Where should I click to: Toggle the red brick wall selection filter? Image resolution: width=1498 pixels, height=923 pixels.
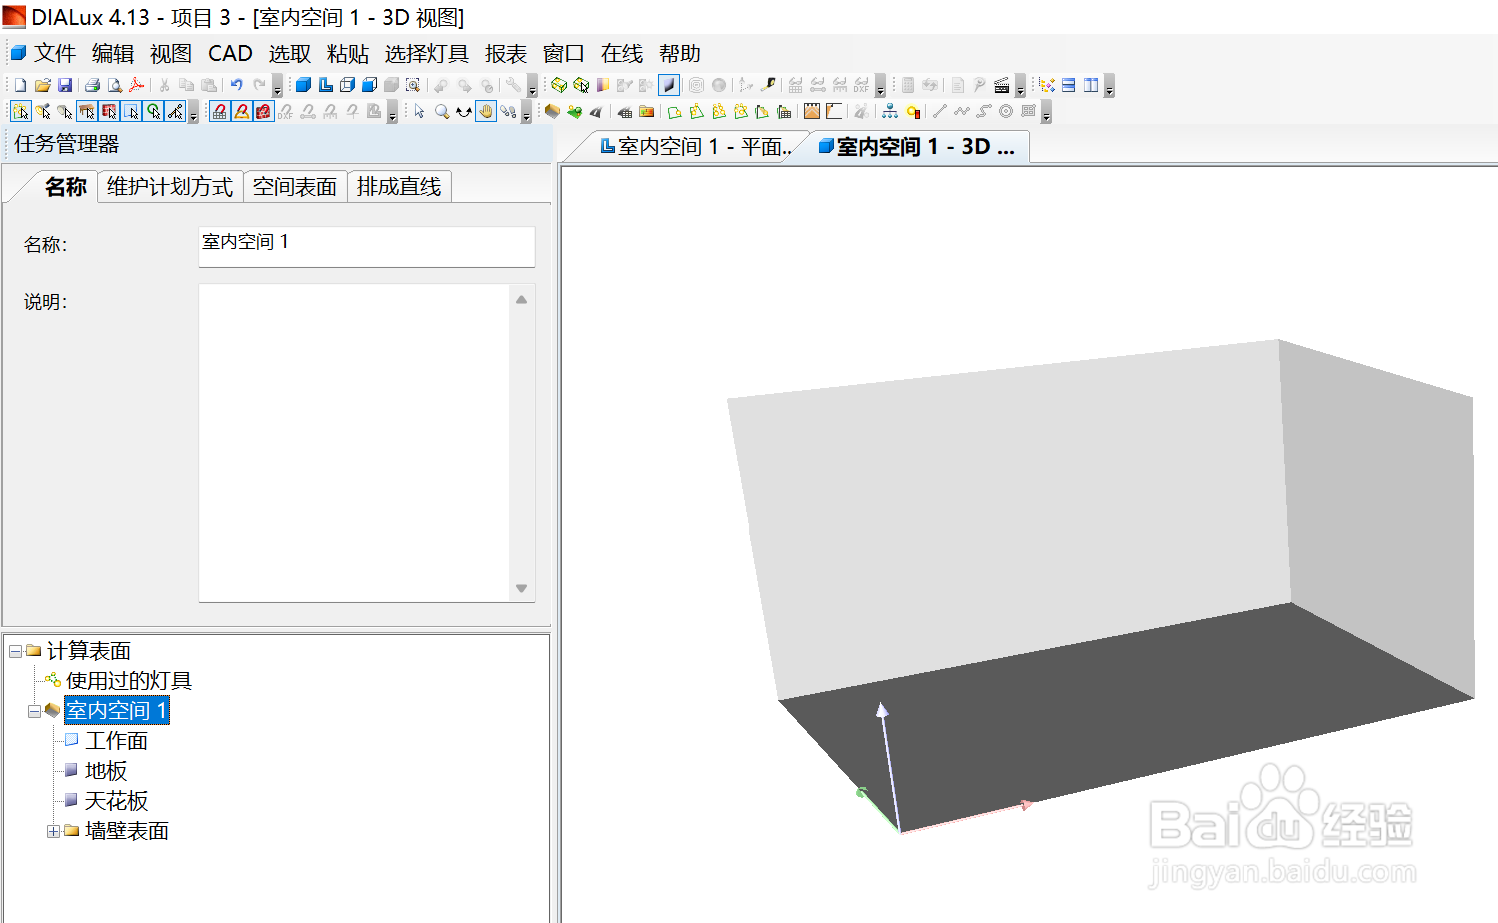click(109, 111)
